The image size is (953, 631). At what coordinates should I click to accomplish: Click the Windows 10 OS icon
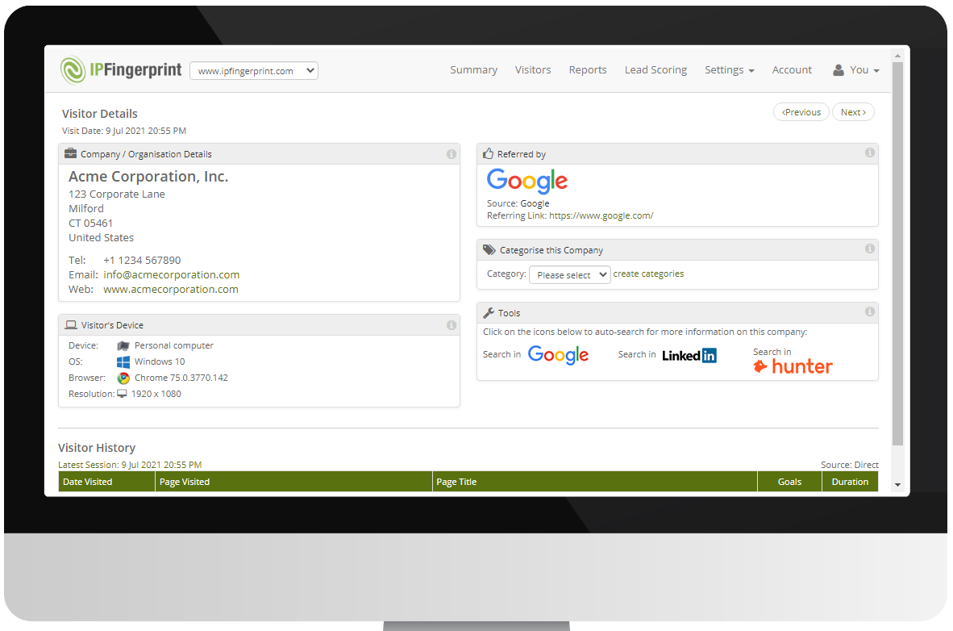(x=123, y=362)
